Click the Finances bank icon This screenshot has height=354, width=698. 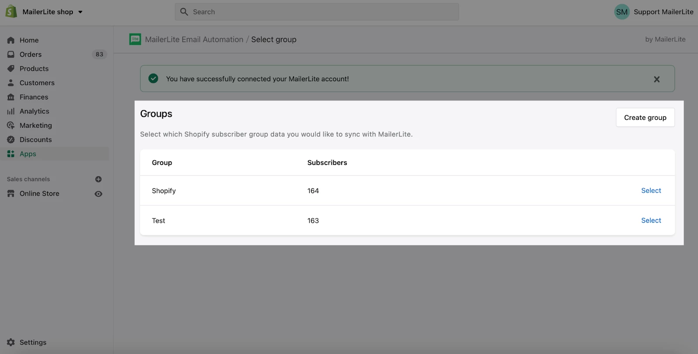tap(11, 97)
